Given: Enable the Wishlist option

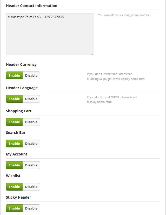Looking at the screenshot, I should pos(14,187).
